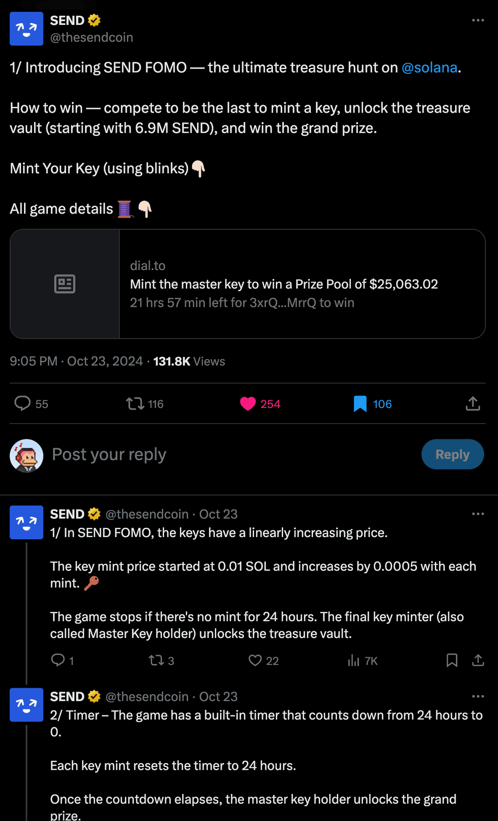
Task: Like the linearly increasing price reply
Action: point(255,661)
